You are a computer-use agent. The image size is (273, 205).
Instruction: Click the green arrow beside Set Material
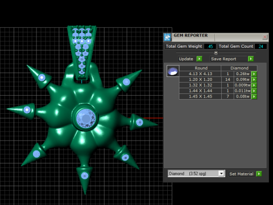tap(259, 174)
